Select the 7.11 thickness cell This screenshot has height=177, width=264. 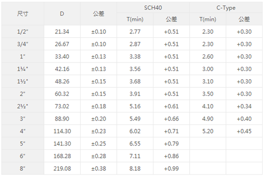click(x=135, y=156)
